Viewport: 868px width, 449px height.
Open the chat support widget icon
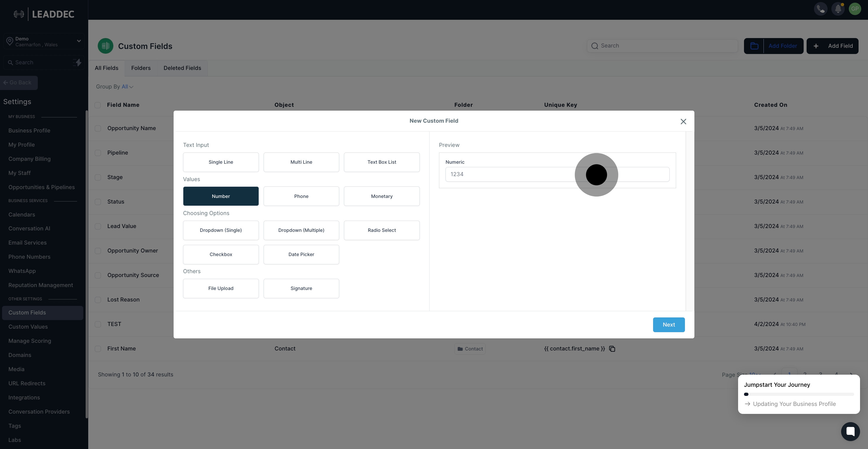point(850,432)
